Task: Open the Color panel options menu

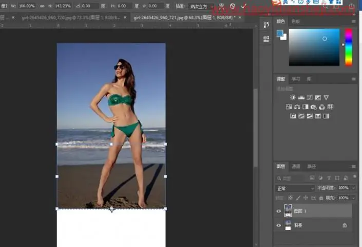Action: coord(353,21)
